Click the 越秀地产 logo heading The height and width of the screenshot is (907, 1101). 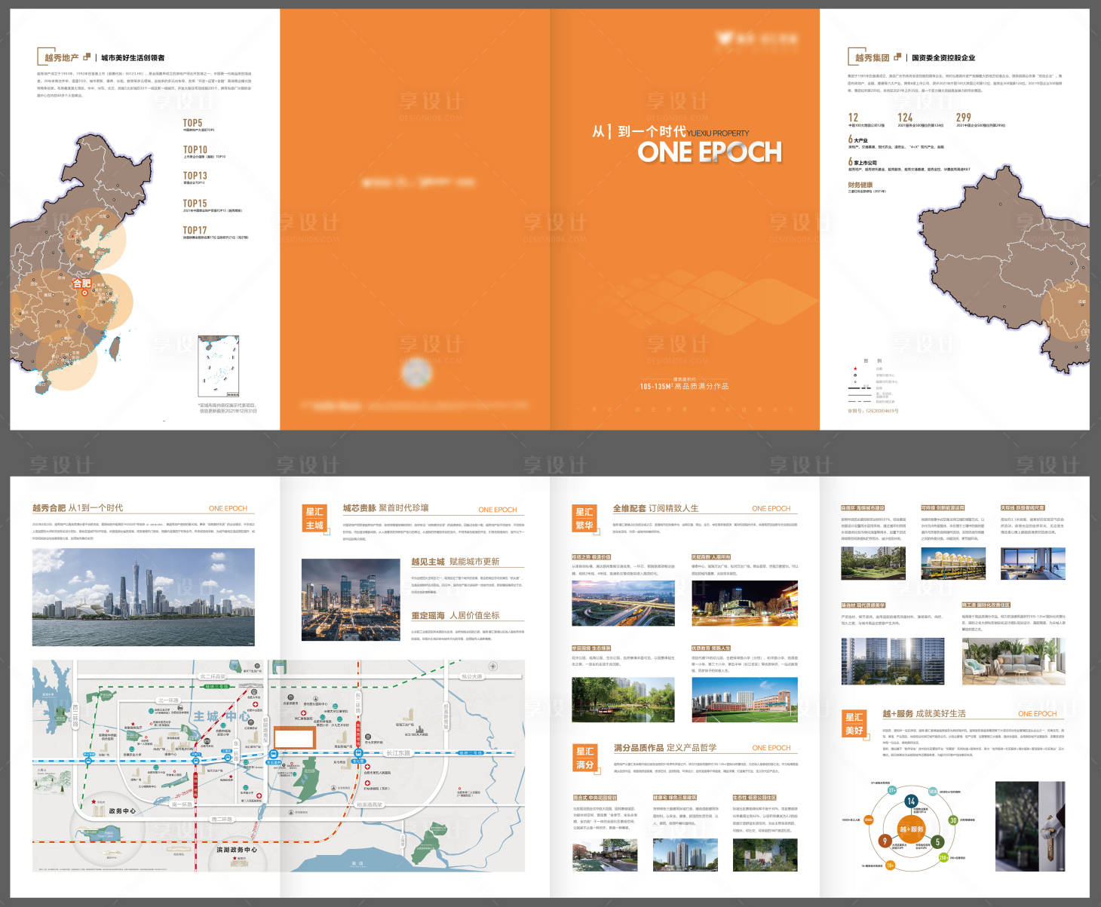[64, 57]
